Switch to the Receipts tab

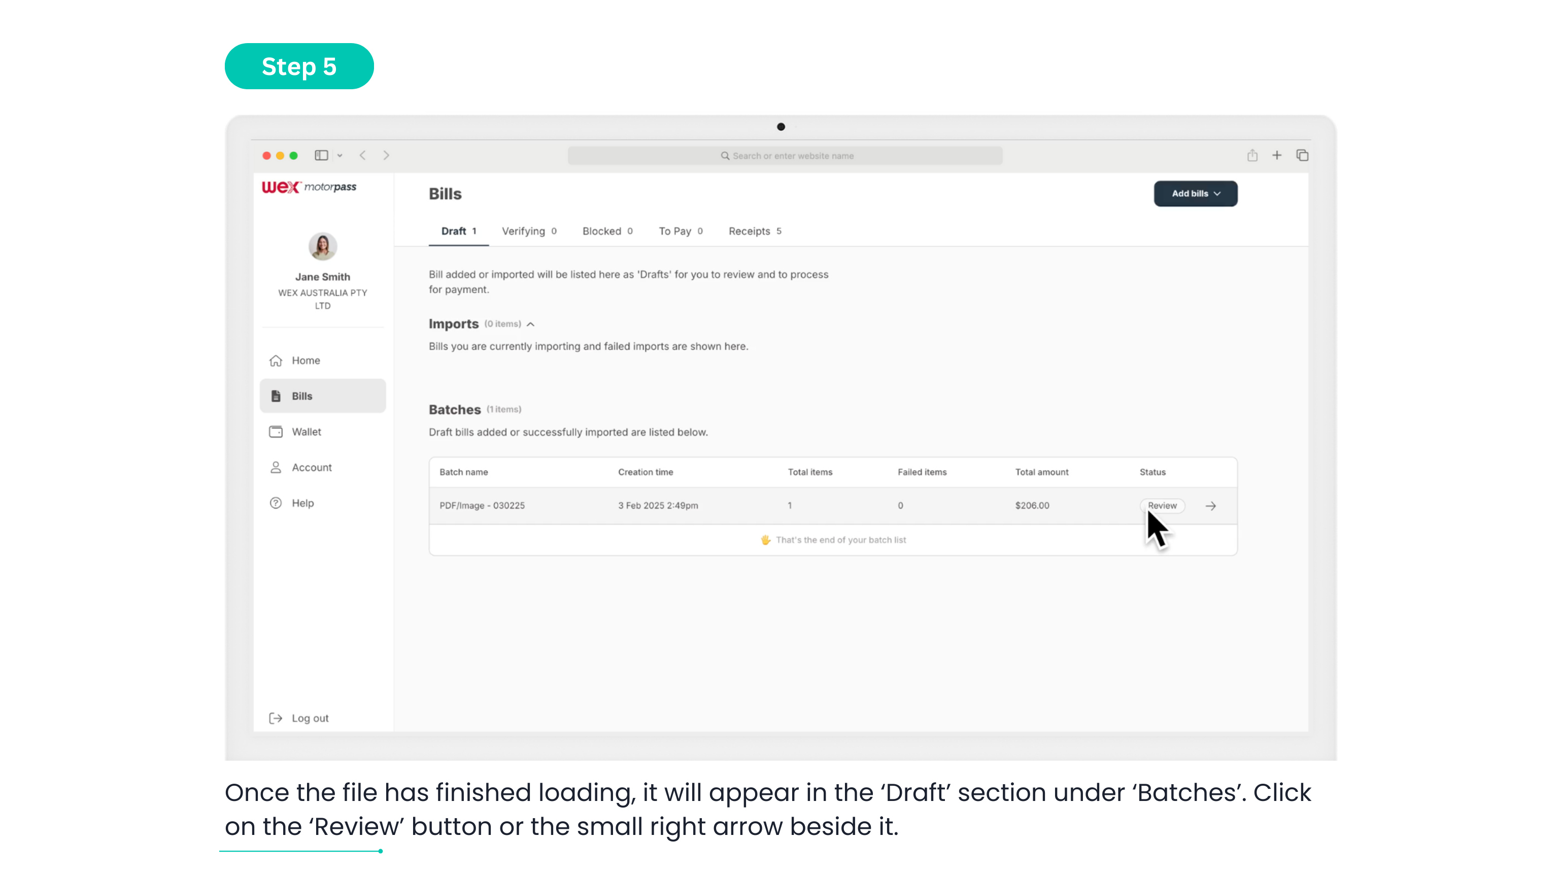[755, 231]
